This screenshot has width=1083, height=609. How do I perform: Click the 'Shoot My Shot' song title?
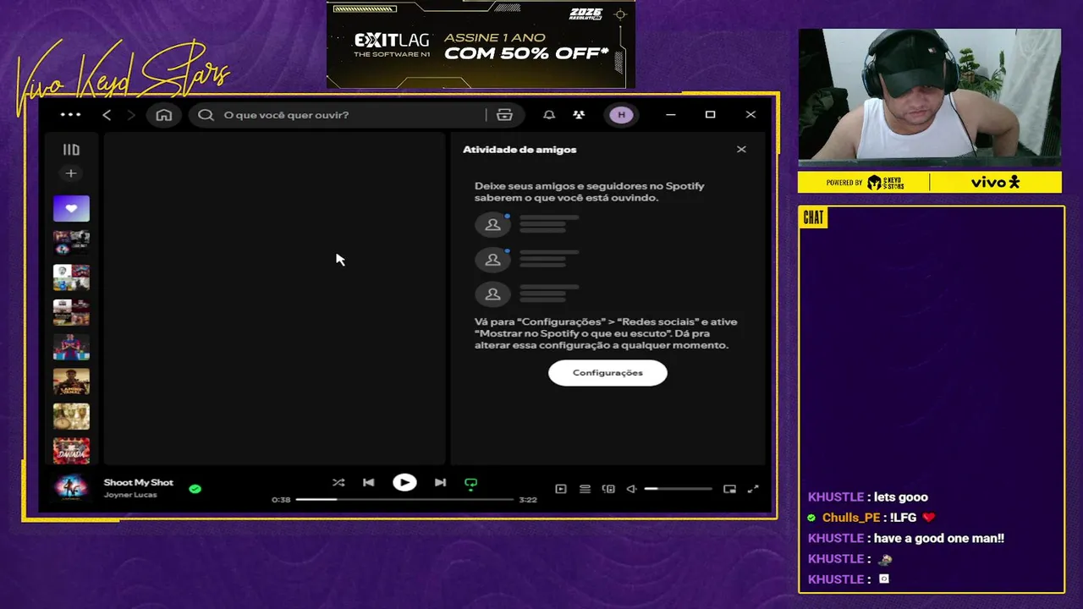pyautogui.click(x=138, y=482)
